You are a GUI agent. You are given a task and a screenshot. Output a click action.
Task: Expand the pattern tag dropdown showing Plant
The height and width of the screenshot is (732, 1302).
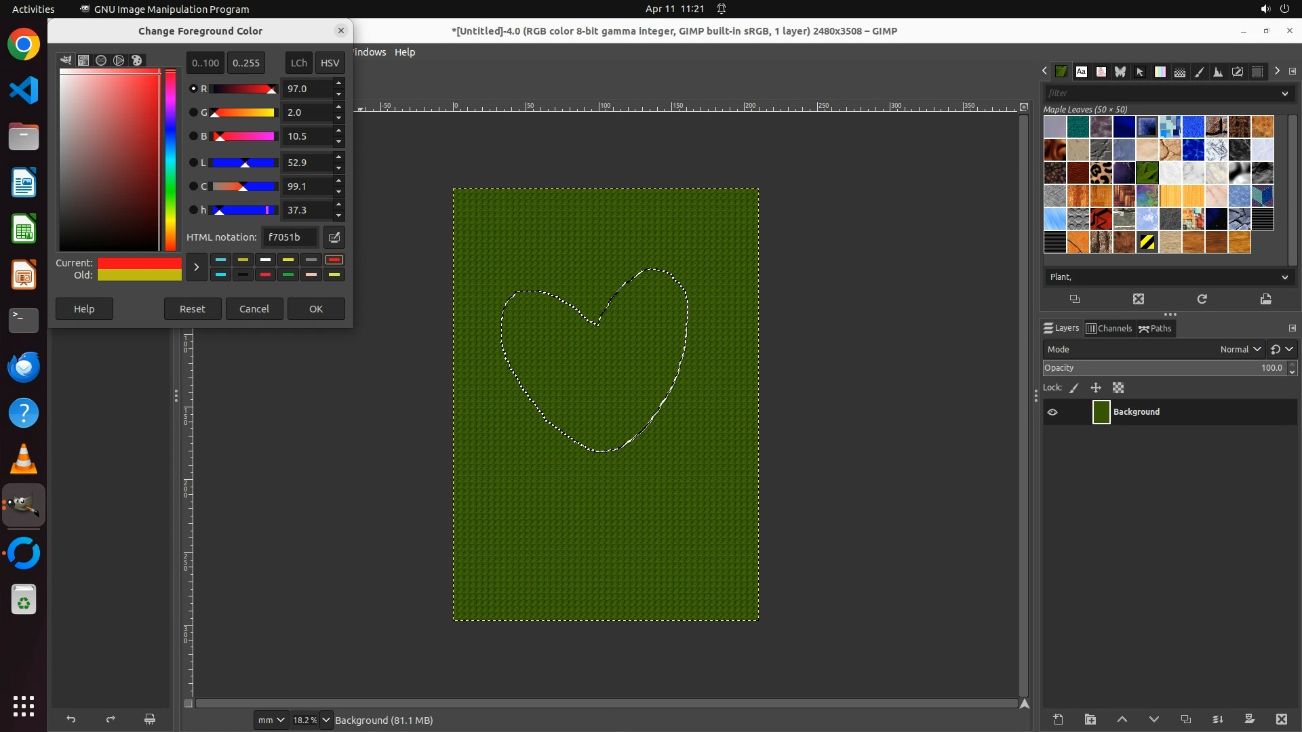pyautogui.click(x=1284, y=277)
